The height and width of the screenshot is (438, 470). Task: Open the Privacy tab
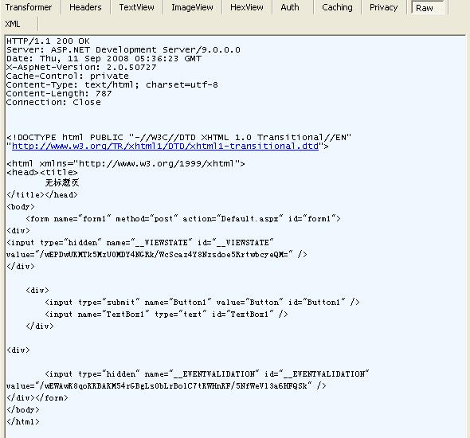384,7
